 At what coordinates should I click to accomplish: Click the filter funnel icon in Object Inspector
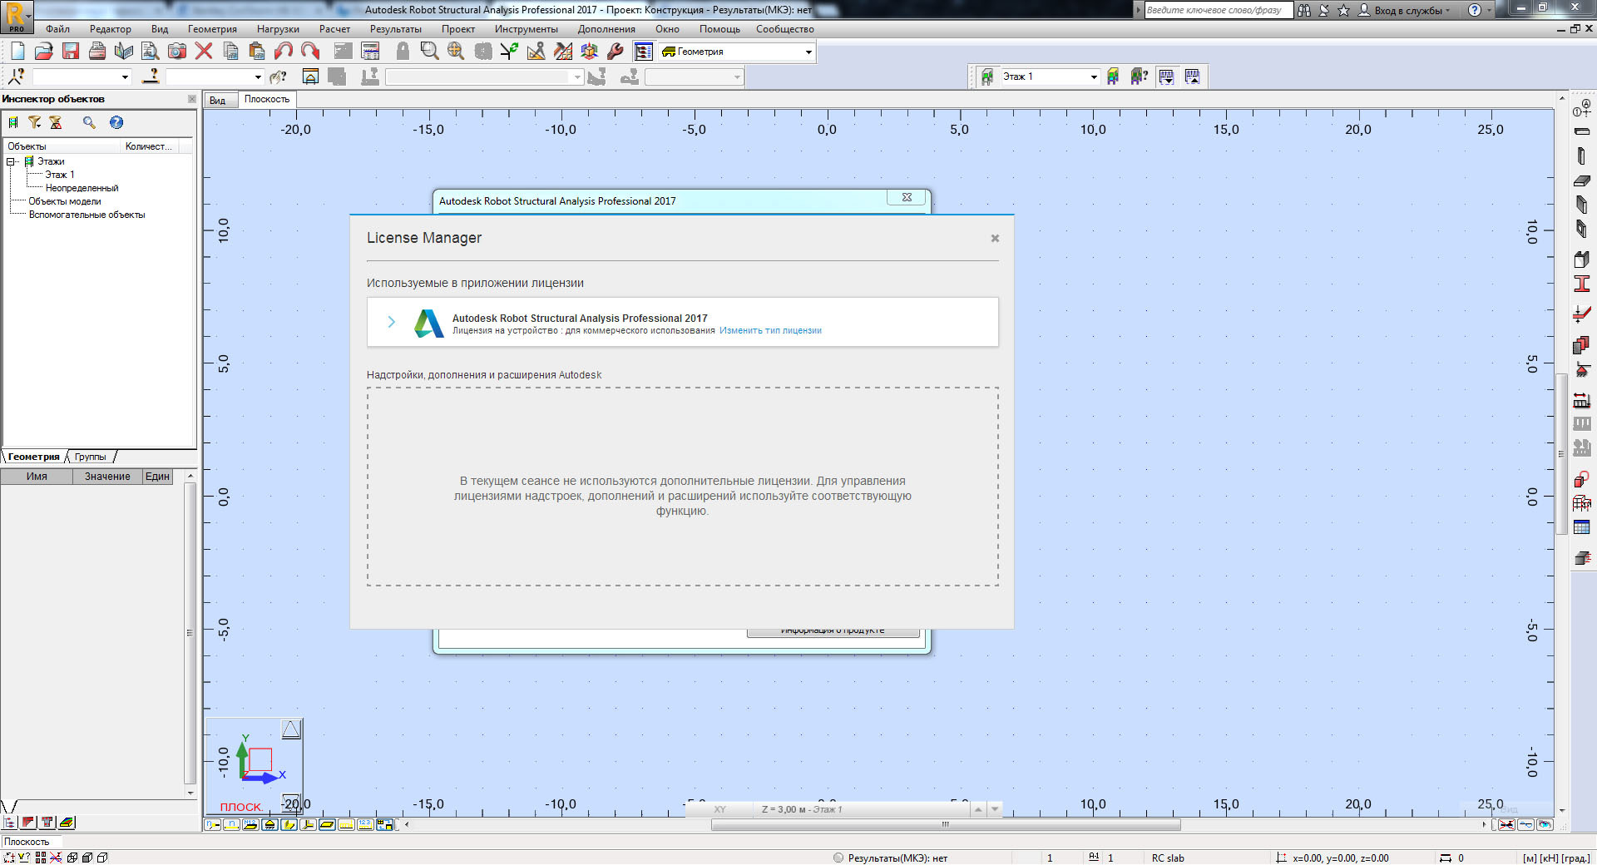tap(34, 122)
